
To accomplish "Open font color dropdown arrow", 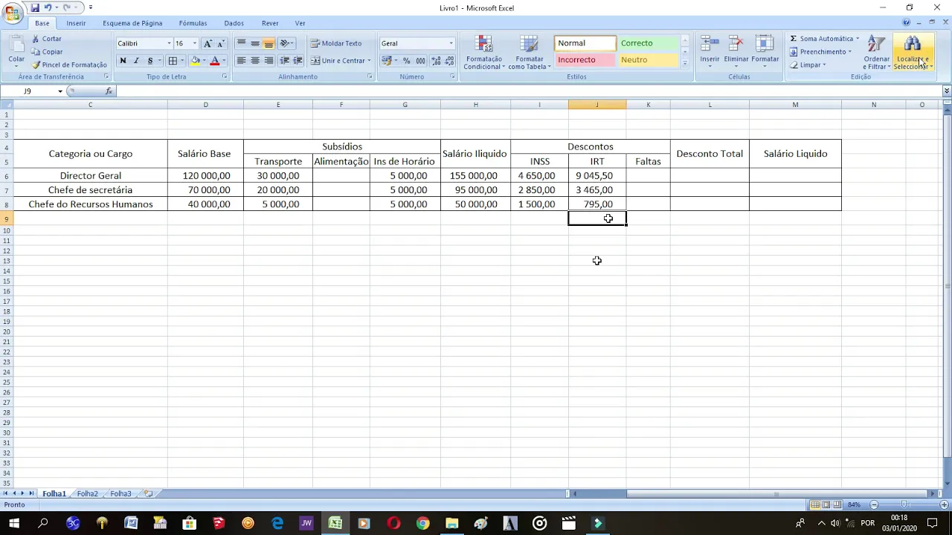I will pos(224,61).
